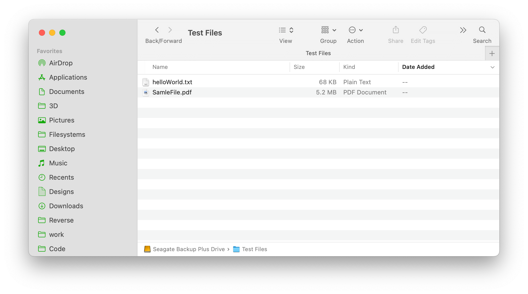This screenshot has height=294, width=528.
Task: Add a new tab with the plus button
Action: click(492, 53)
